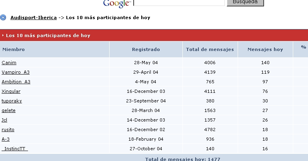Open member profile gelete
Viewport: 308px width, 161px height.
click(x=8, y=110)
